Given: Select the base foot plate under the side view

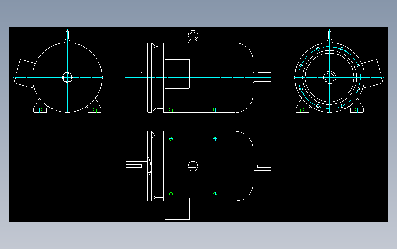Looking at the screenshot, I should 193,110.
